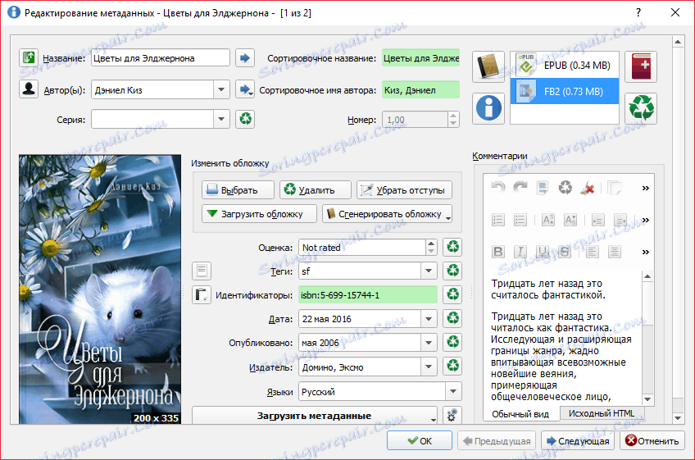Clear the series with the recycle icon
This screenshot has width=695, height=460.
[x=245, y=119]
